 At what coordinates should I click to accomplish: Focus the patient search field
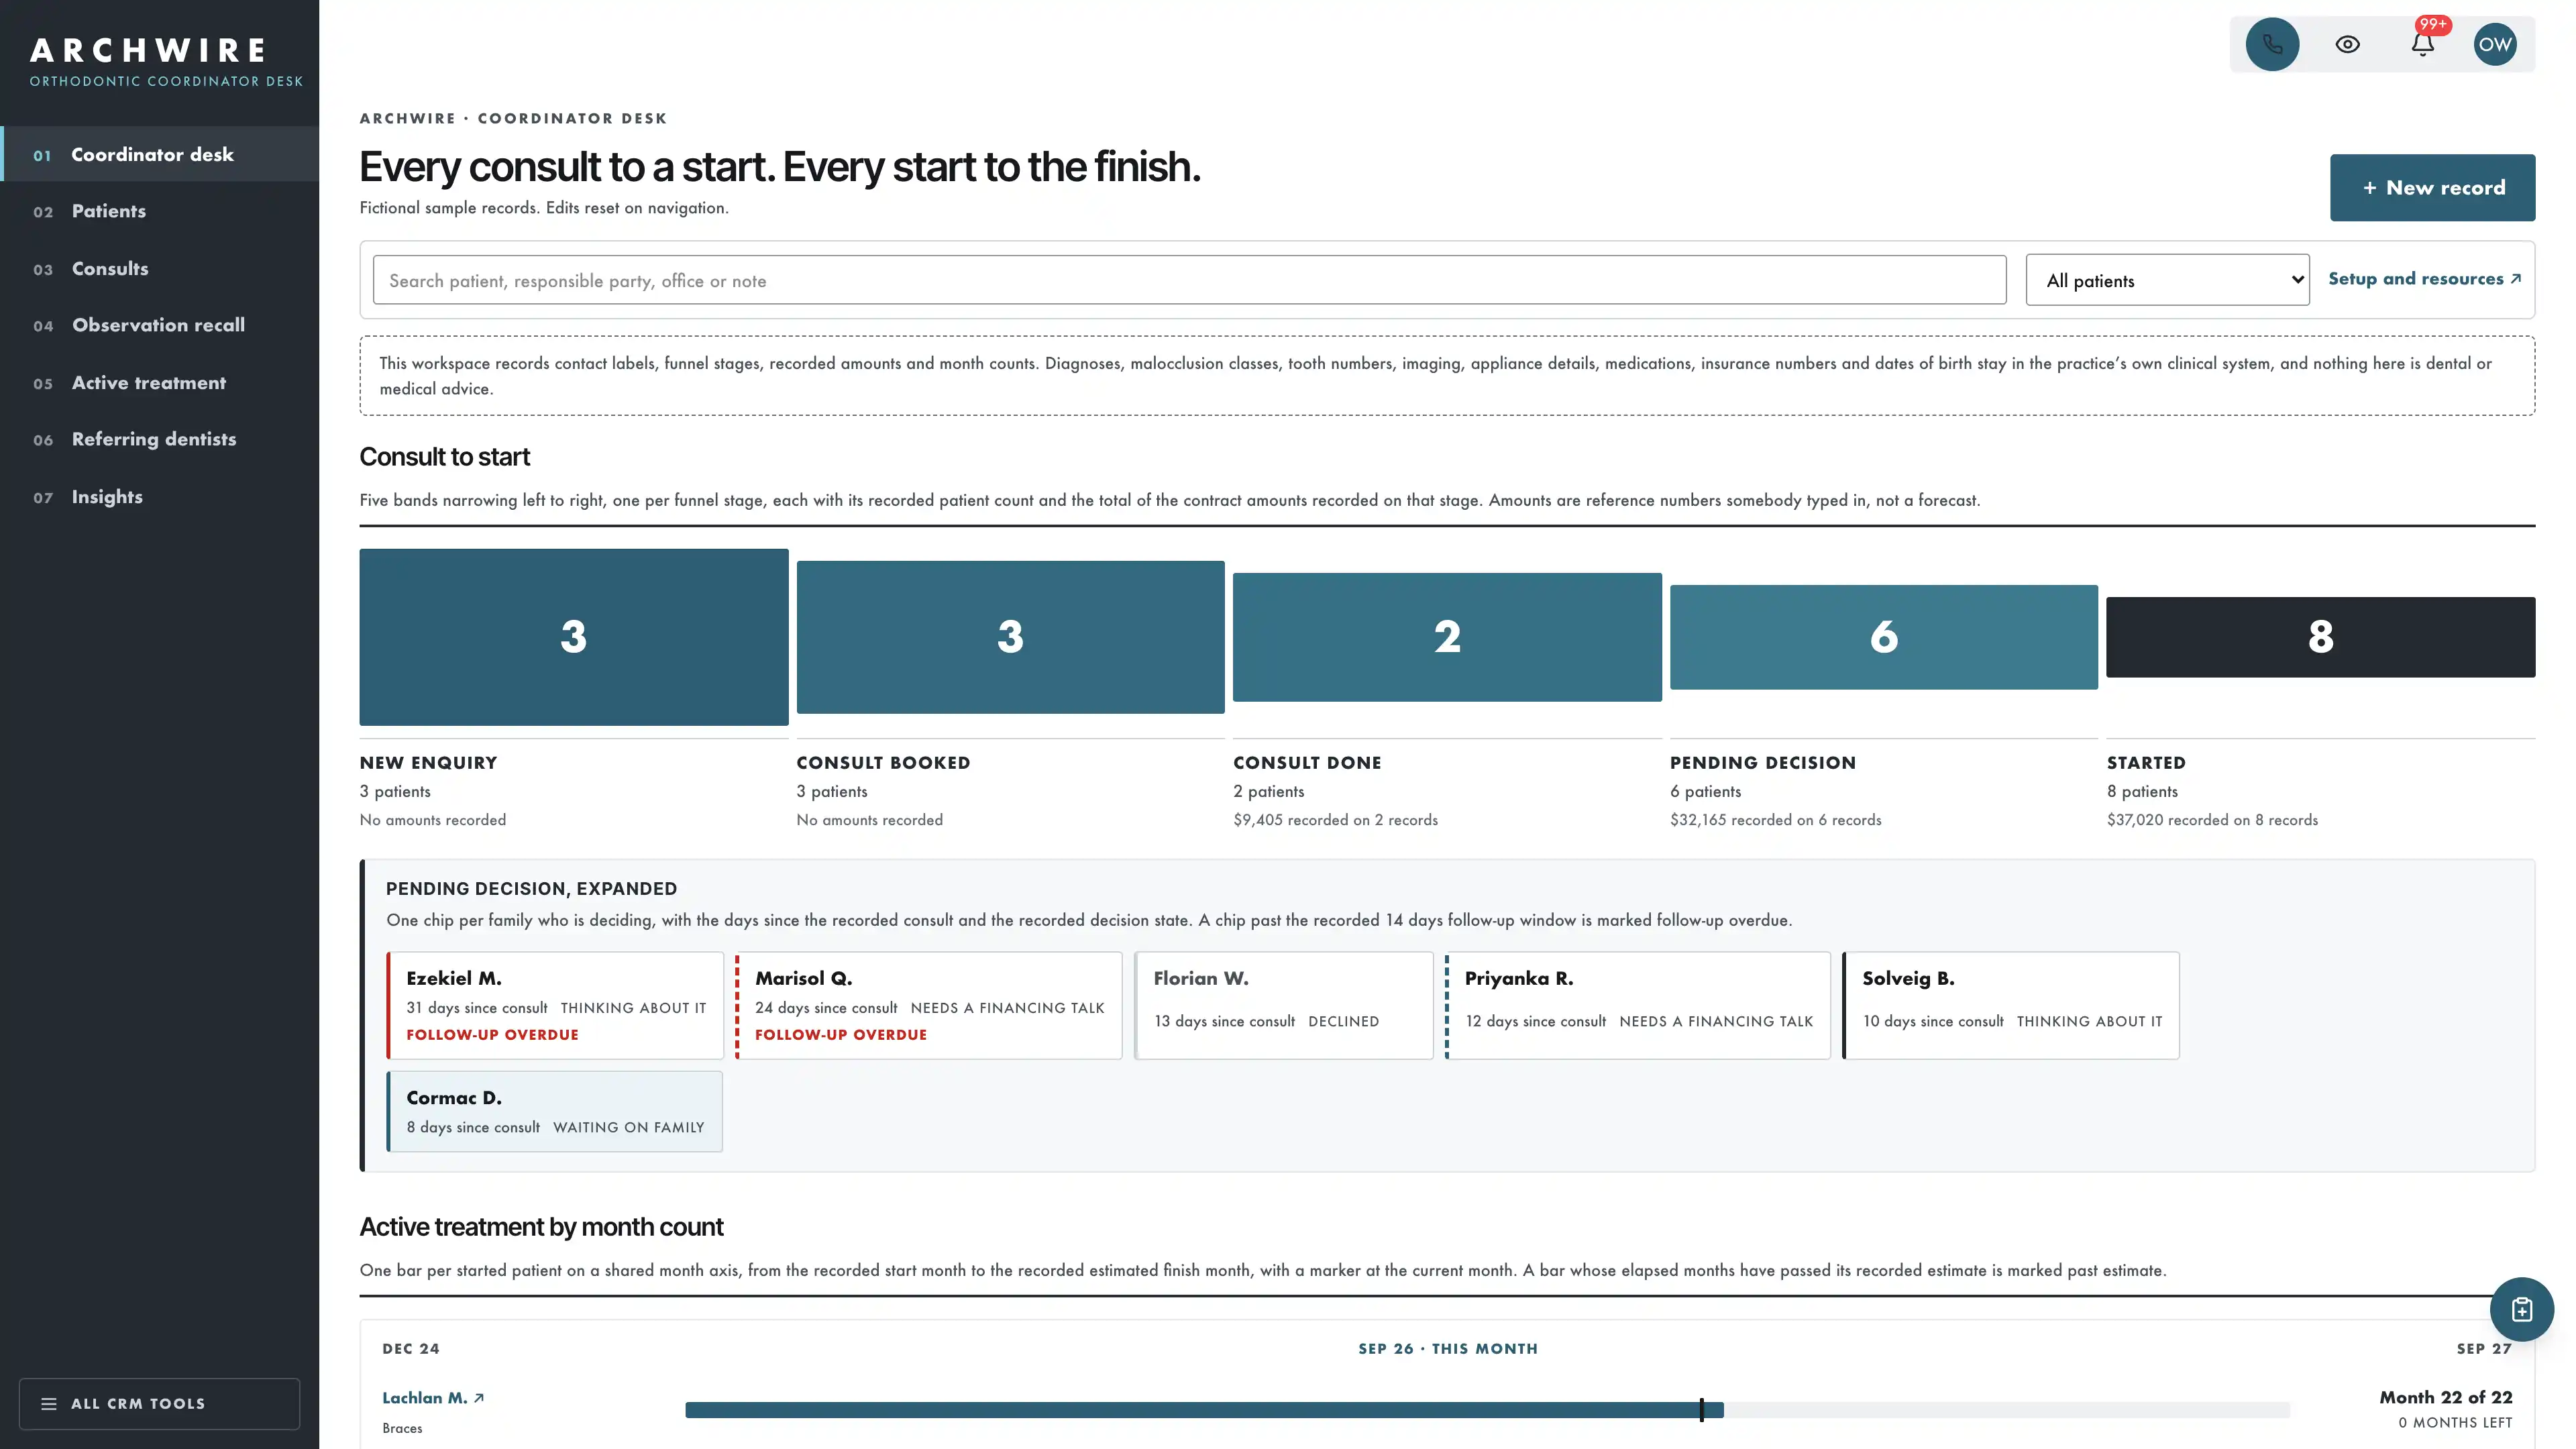click(x=1189, y=280)
